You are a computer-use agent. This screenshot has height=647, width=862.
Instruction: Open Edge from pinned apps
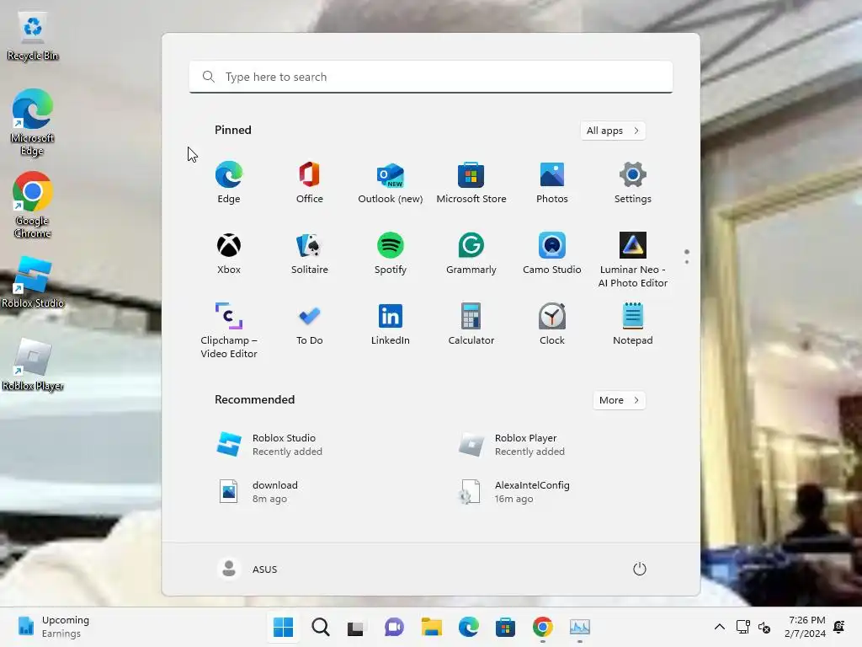229,182
